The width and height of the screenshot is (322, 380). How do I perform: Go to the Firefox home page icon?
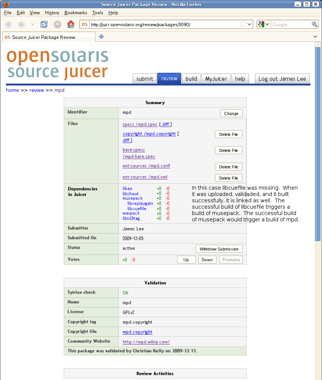coord(70,24)
